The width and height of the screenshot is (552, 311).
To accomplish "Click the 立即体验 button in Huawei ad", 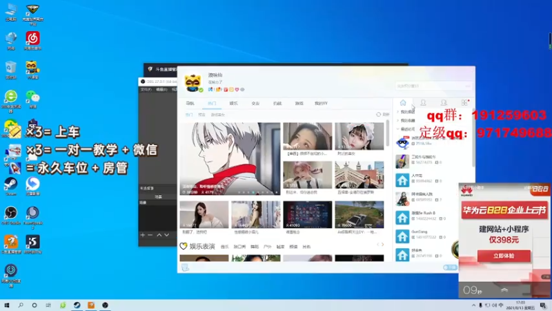I will point(504,256).
